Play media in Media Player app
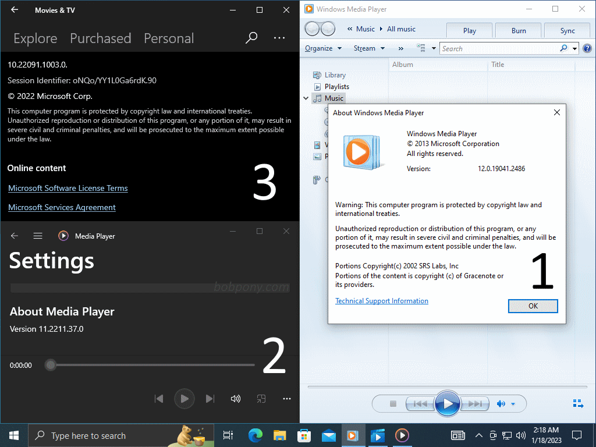This screenshot has width=596, height=447. [x=185, y=399]
